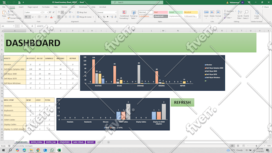Apply the Neutral cell style
The height and width of the screenshot is (153, 272).
(191, 12)
